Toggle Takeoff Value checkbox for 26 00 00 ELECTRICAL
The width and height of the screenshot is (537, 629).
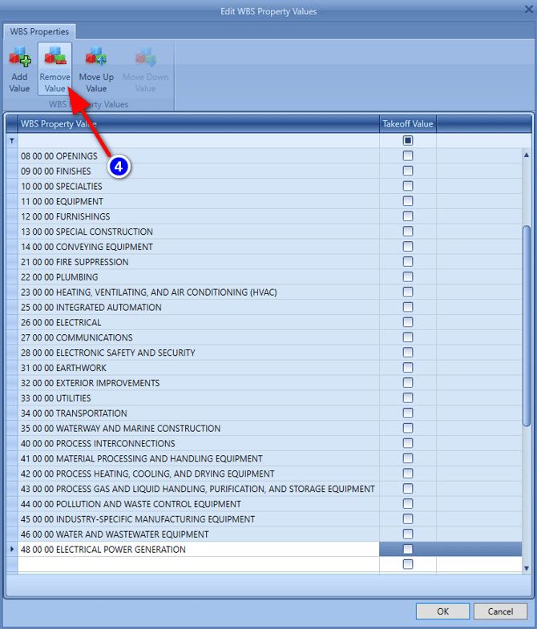(408, 322)
